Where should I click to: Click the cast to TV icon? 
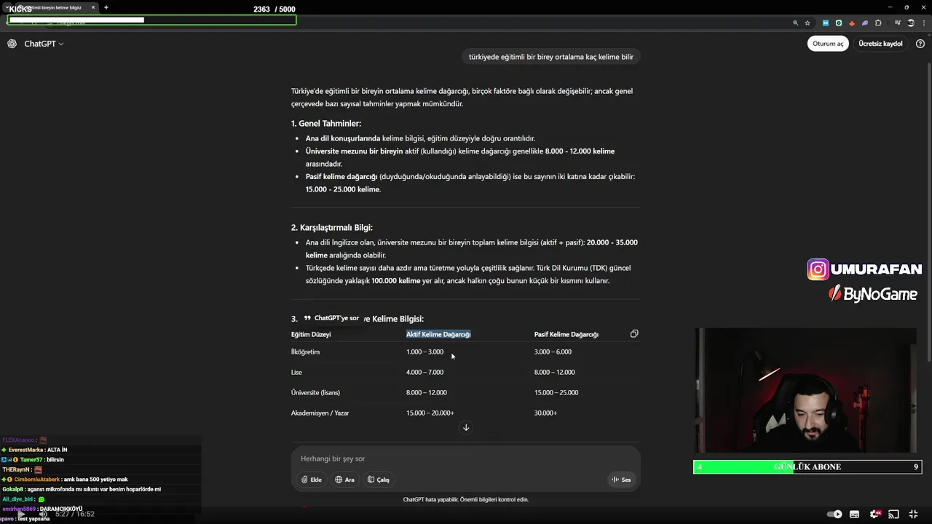[x=894, y=515]
